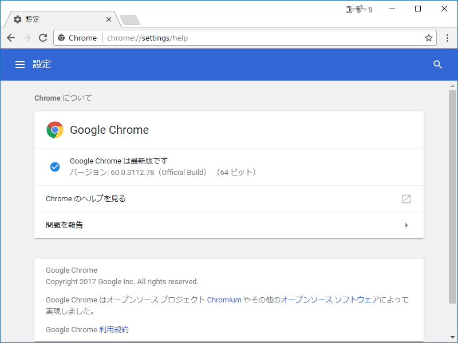Viewport: 458px width, 343px height.
Task: Click the search icon in the settings header
Action: click(x=438, y=64)
